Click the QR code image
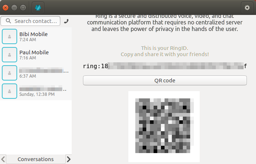Viewport: 256px width, 164px height. click(x=164, y=126)
